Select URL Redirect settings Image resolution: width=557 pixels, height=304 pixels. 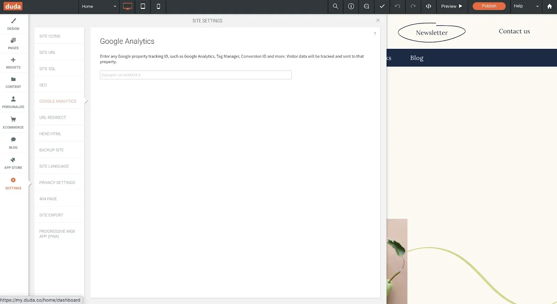click(x=59, y=117)
